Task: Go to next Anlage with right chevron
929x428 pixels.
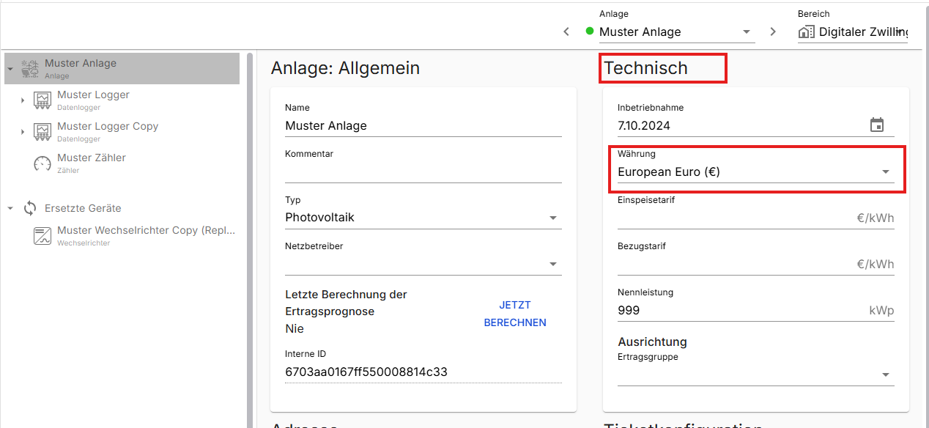Action: pos(773,32)
